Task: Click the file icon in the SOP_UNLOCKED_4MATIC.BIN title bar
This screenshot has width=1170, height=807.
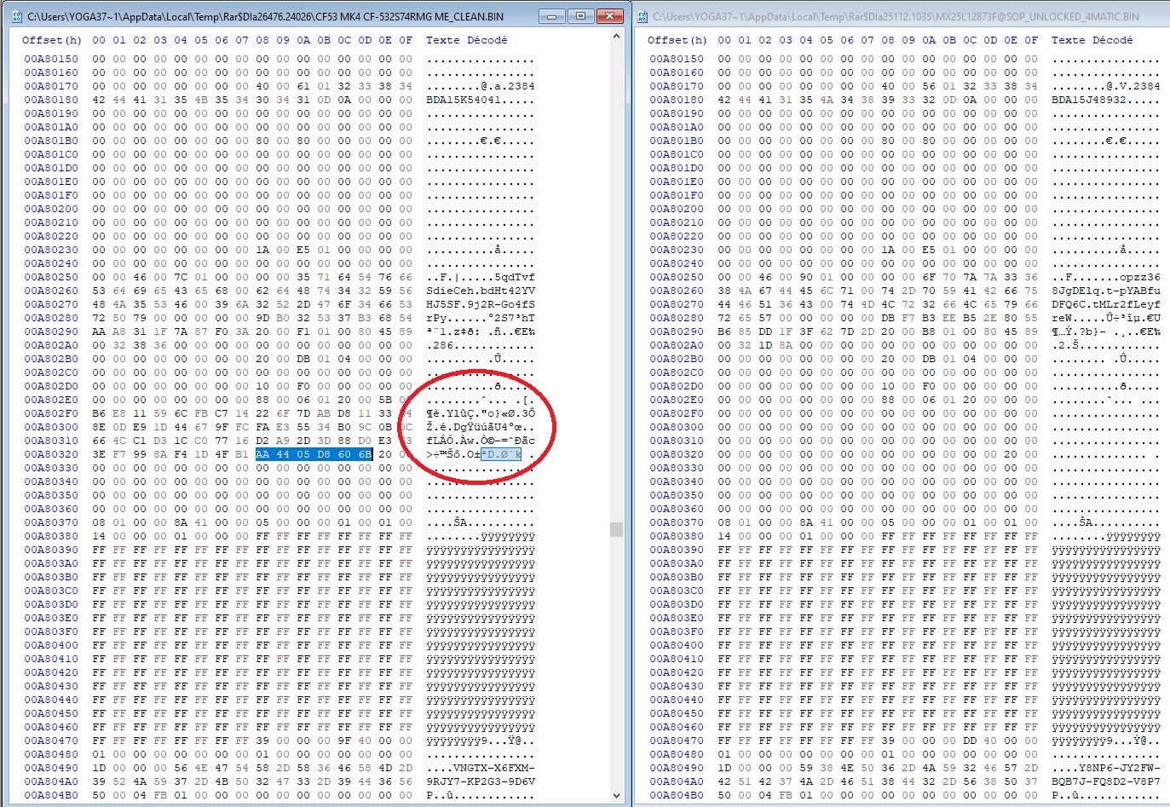Action: 642,16
